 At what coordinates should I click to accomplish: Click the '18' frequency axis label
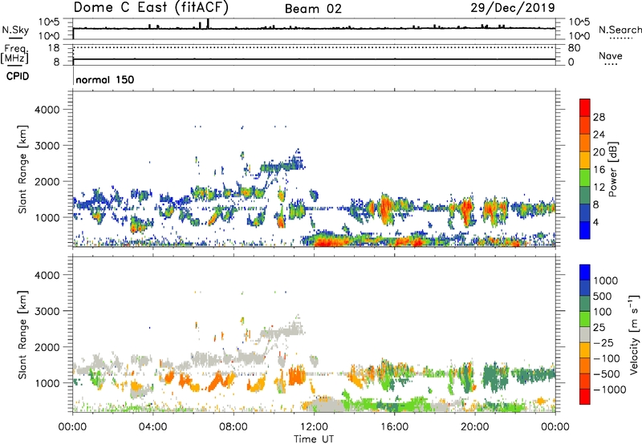click(54, 48)
